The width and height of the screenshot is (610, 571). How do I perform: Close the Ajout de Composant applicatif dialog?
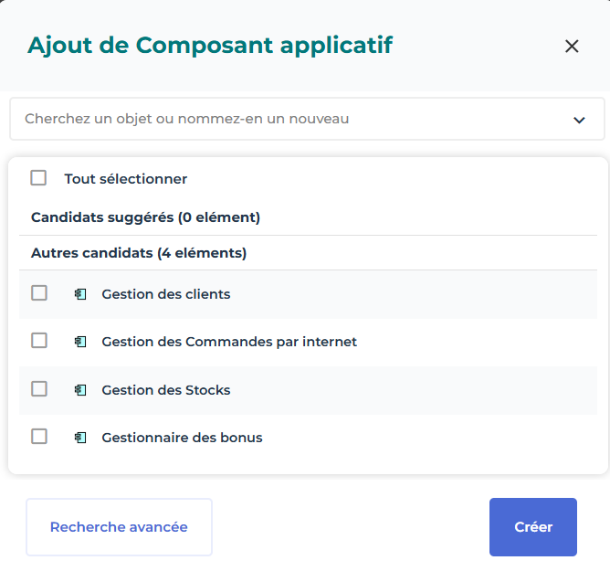pos(572,47)
